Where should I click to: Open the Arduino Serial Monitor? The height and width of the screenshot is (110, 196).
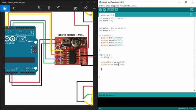coord(192,10)
